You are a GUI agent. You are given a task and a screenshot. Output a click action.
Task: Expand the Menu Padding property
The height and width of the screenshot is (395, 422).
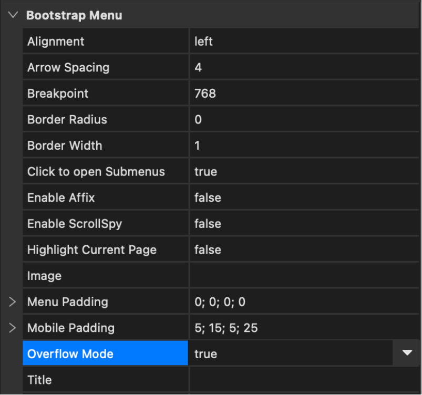13,302
